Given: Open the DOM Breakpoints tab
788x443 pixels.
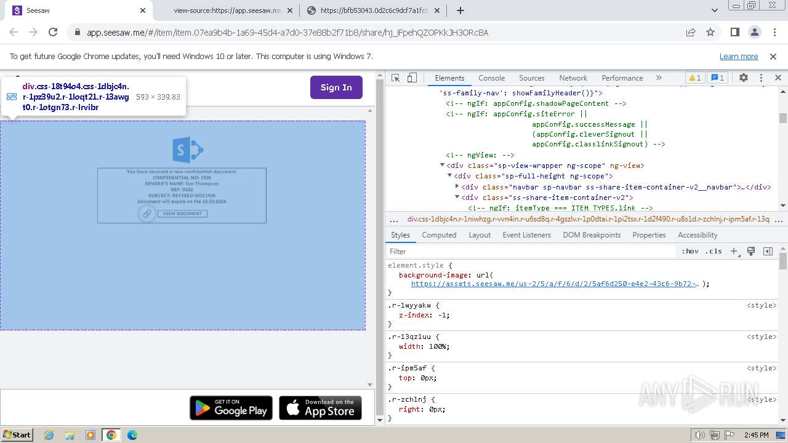Looking at the screenshot, I should click(593, 235).
